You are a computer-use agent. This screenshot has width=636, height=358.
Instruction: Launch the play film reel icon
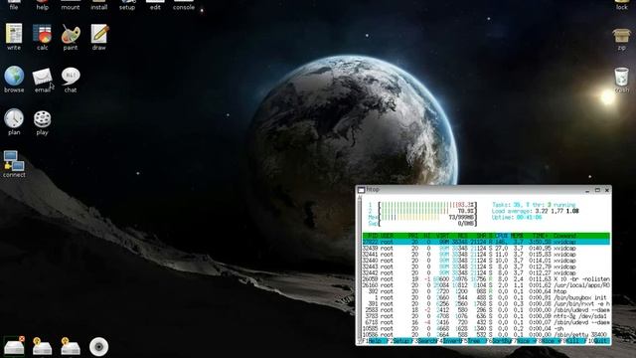click(x=42, y=121)
